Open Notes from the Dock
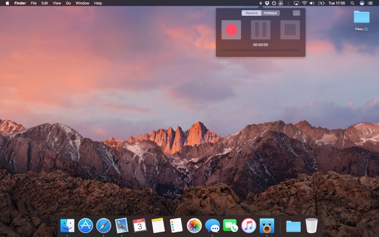The width and height of the screenshot is (379, 237). (x=158, y=225)
